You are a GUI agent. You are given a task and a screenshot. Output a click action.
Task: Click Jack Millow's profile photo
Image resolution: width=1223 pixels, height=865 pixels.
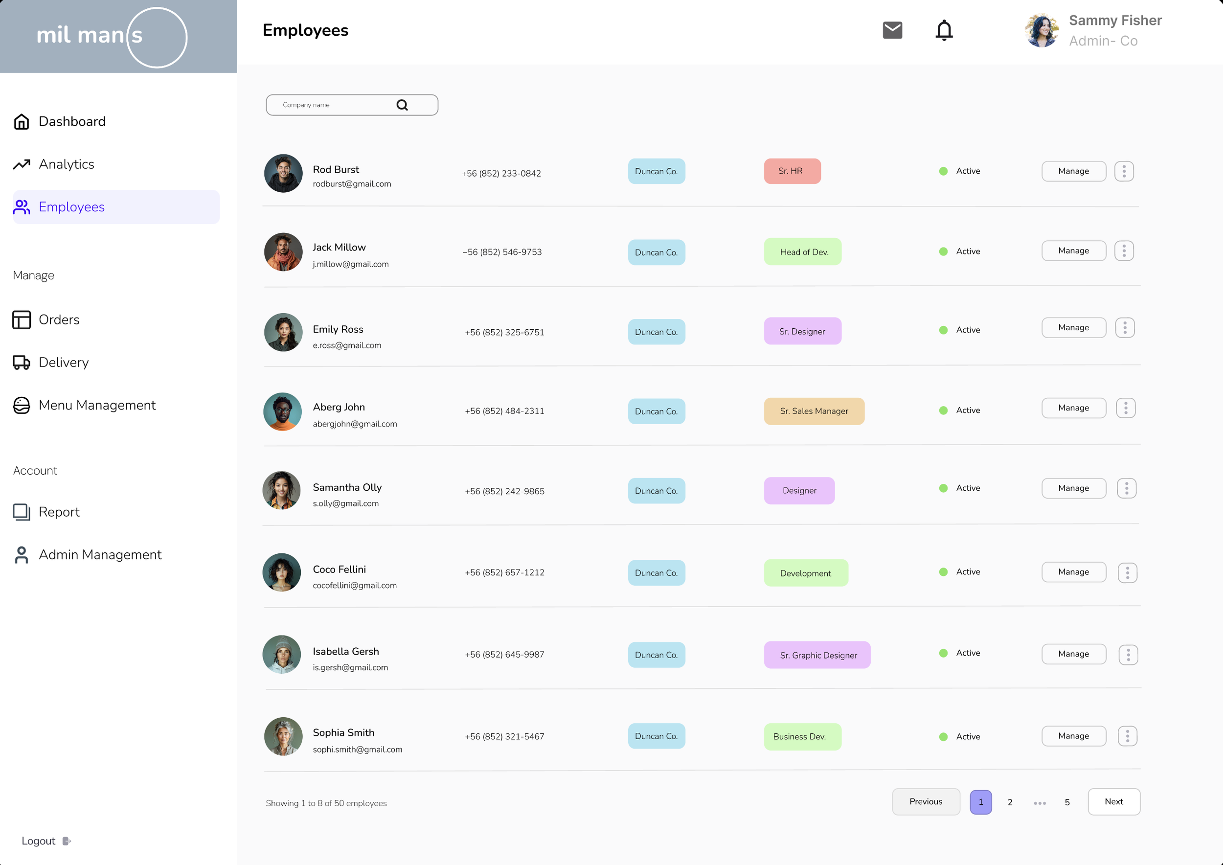tap(283, 252)
